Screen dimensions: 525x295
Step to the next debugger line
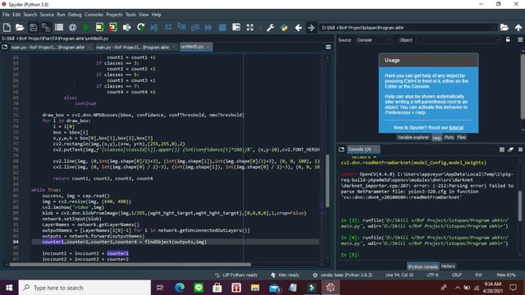pyautogui.click(x=168, y=27)
